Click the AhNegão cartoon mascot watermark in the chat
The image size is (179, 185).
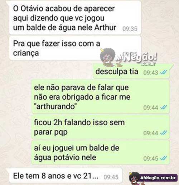coord(108,57)
